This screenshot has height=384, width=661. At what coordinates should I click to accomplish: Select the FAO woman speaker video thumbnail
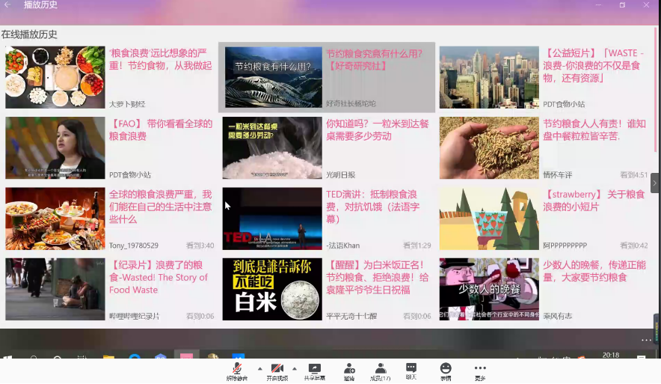55,147
